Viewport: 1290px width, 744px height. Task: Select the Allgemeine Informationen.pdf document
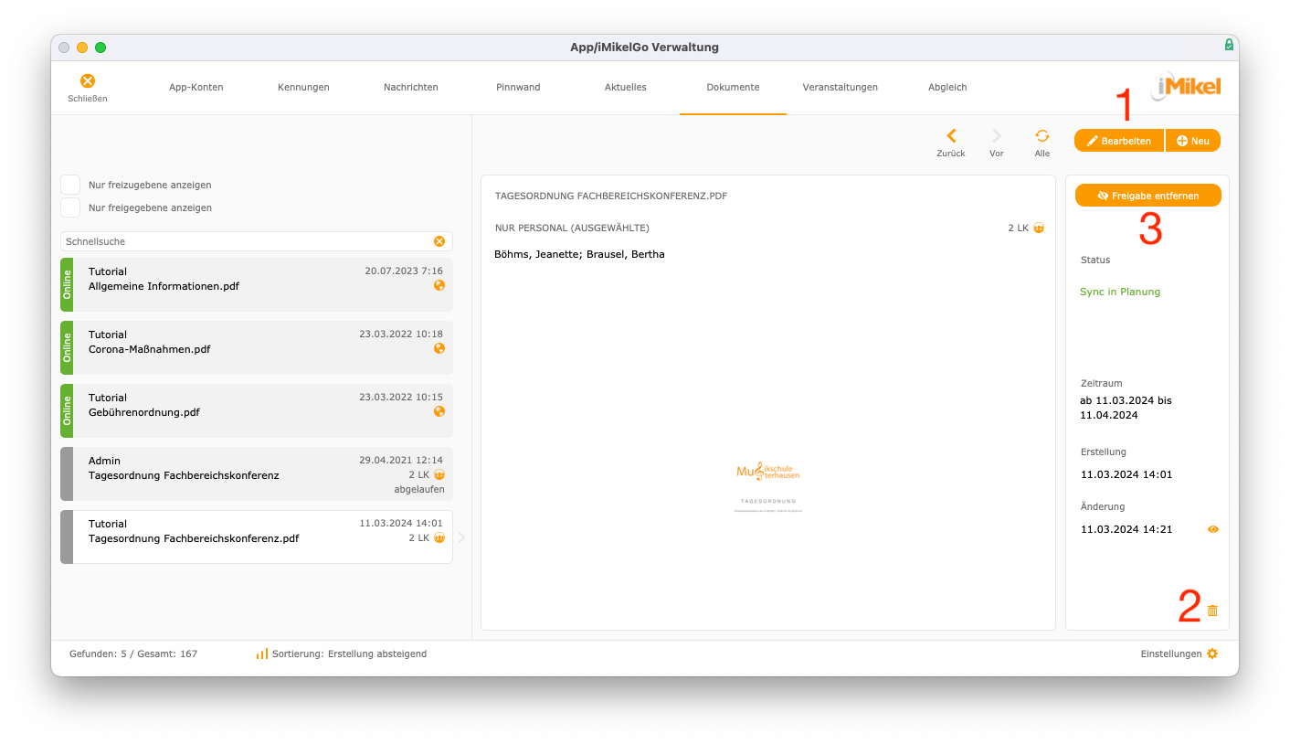[x=257, y=284]
